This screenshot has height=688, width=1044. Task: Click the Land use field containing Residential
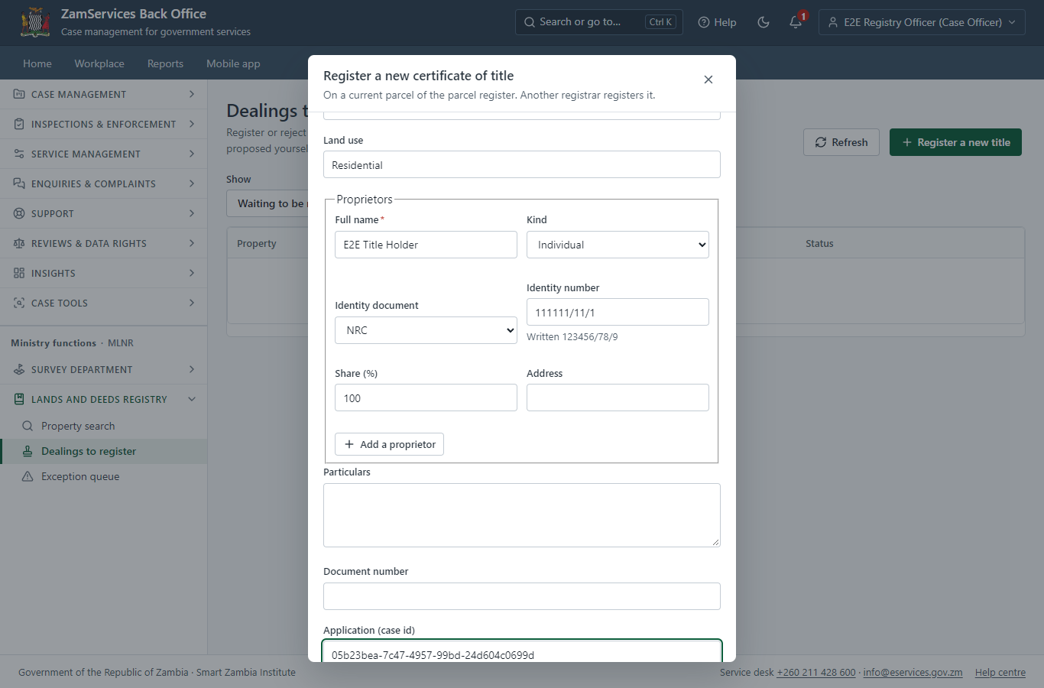522,164
